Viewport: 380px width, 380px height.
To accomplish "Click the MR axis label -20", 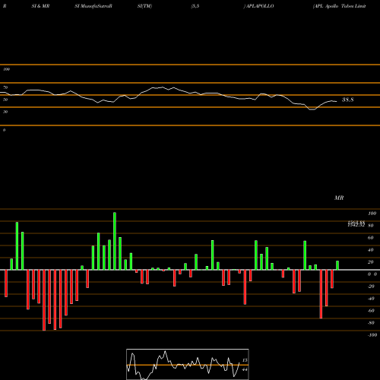I will [x=371, y=287].
